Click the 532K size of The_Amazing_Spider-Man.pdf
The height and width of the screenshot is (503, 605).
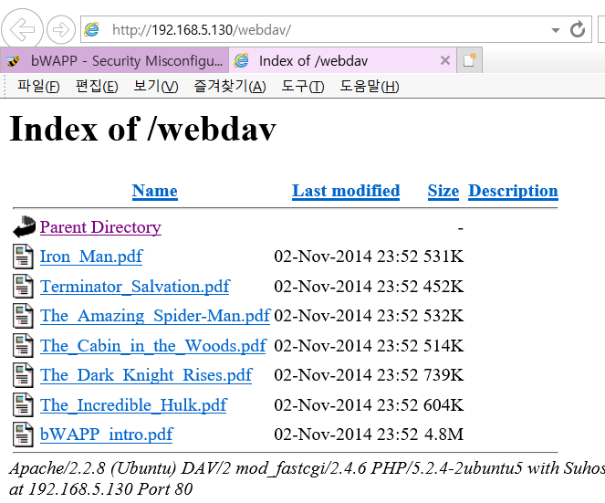[x=443, y=316]
